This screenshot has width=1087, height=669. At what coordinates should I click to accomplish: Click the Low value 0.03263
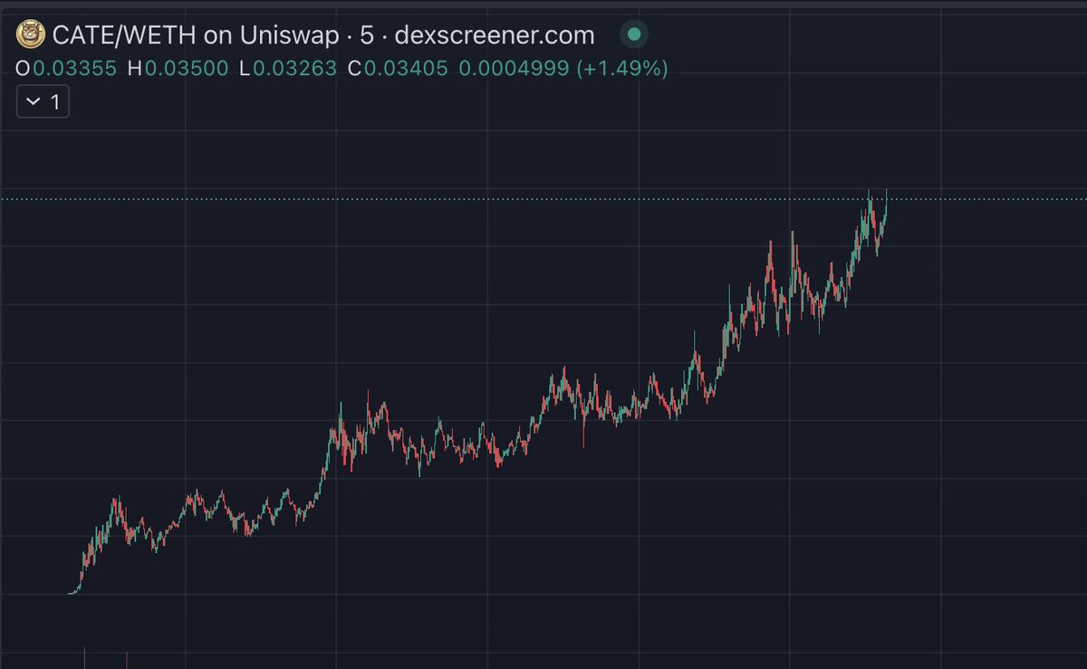click(294, 69)
